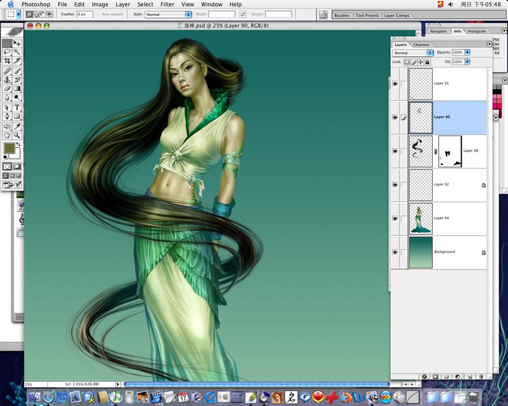The height and width of the screenshot is (406, 508).
Task: Hide Layer 90 with its eye icon
Action: point(395,118)
